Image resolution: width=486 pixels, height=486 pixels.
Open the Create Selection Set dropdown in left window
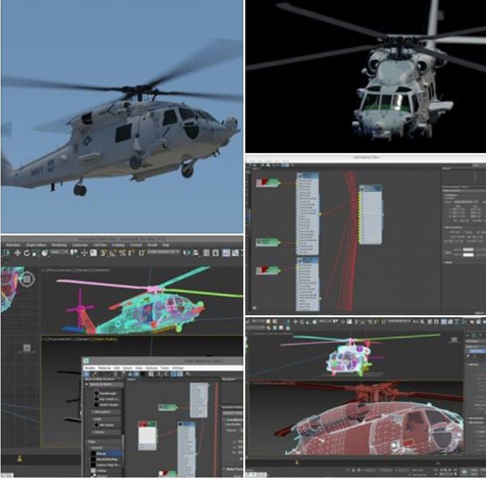click(x=164, y=252)
